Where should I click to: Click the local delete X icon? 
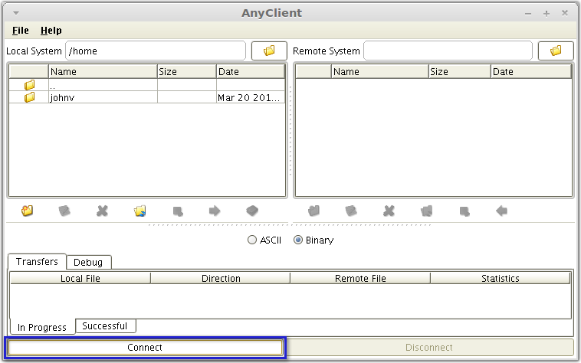[x=102, y=211]
